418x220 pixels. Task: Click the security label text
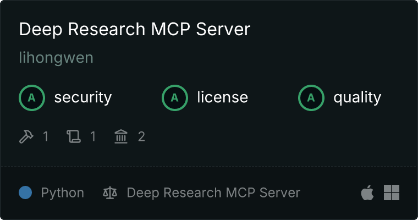pyautogui.click(x=83, y=97)
